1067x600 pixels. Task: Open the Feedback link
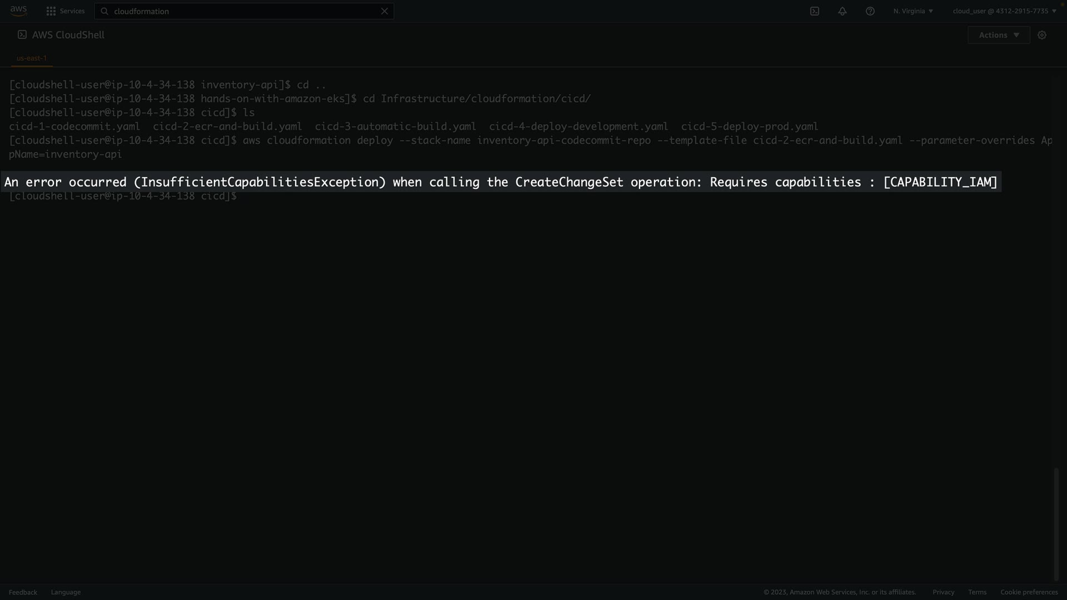23,592
